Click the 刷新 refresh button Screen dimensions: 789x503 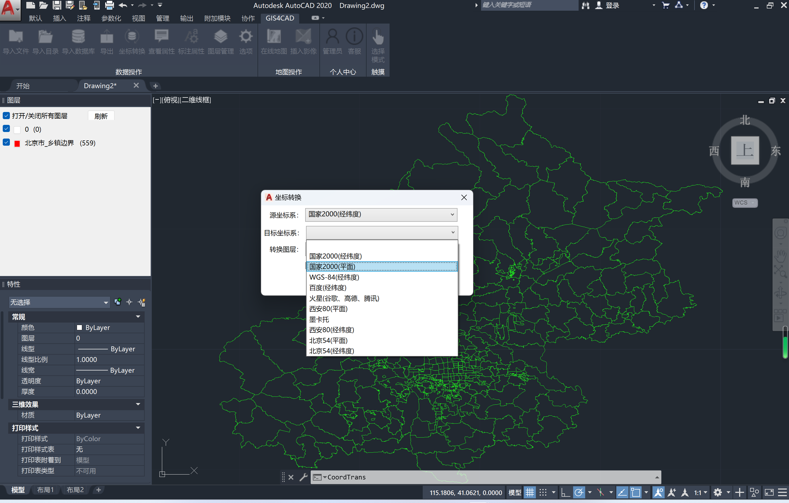pos(101,116)
